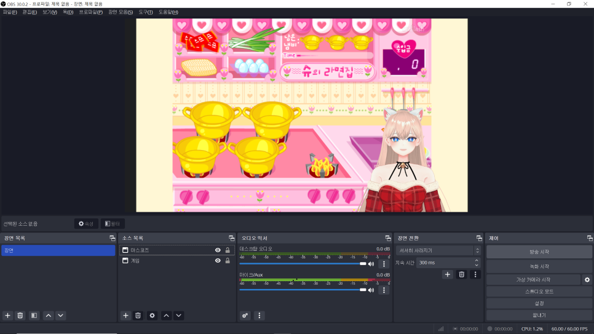Select the 장면 scene item
594x334 pixels.
[x=58, y=250]
